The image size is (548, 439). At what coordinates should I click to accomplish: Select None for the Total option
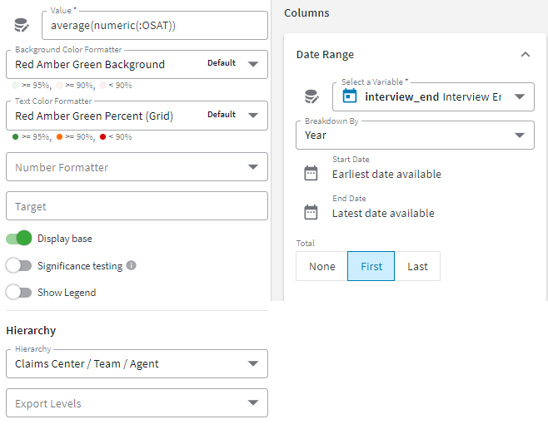(x=321, y=266)
